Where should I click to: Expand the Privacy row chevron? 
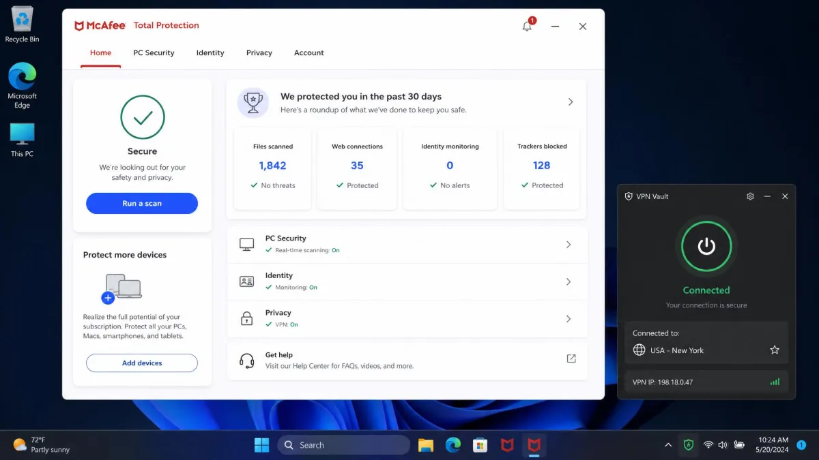569,318
